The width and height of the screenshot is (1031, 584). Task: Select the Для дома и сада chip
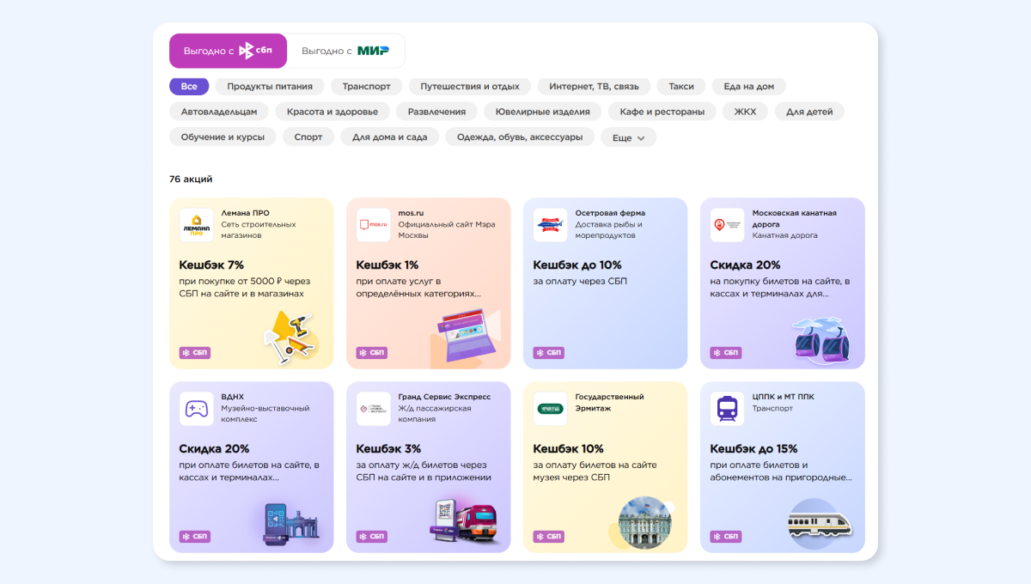coord(390,137)
